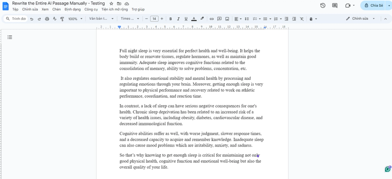Click the Trình đơn search field
The width and height of the screenshot is (392, 179).
pos(15,19)
